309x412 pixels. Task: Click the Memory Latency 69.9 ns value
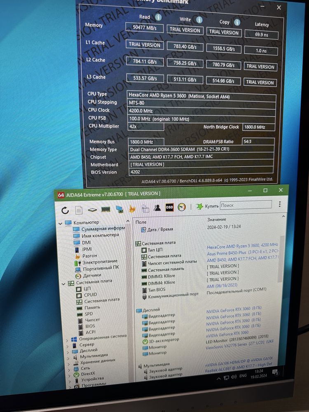(x=262, y=35)
